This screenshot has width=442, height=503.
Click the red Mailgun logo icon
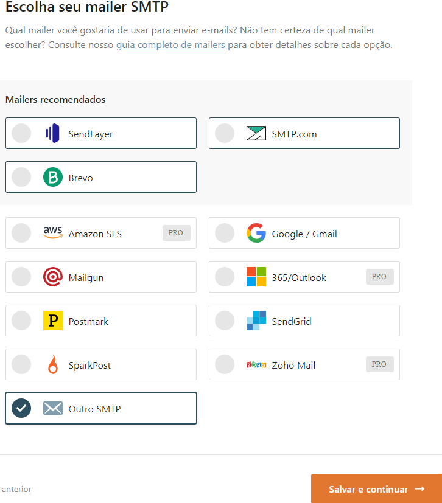[53, 277]
